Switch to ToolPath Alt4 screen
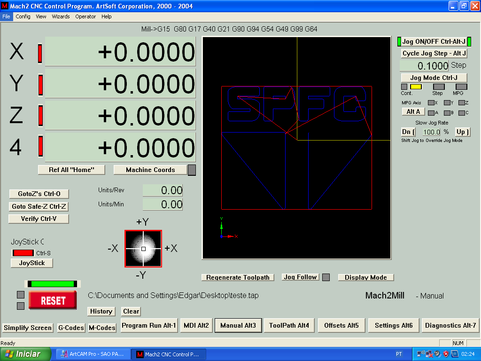 [289, 325]
